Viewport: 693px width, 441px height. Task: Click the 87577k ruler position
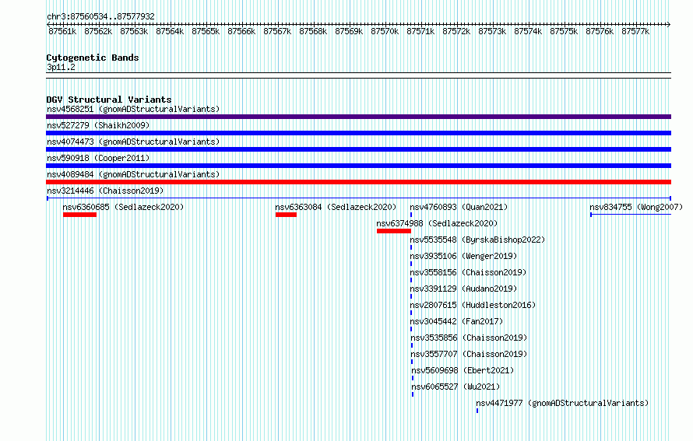pyautogui.click(x=635, y=31)
